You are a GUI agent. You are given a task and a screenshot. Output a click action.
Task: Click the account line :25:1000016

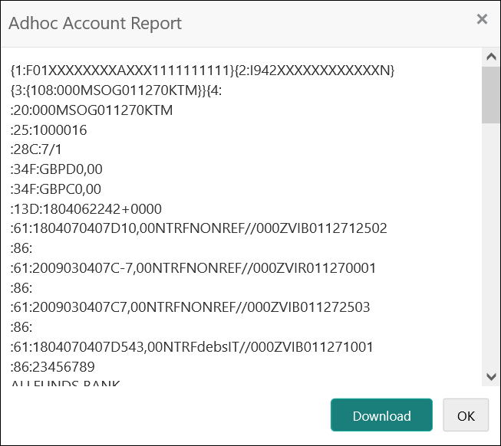[x=48, y=130]
